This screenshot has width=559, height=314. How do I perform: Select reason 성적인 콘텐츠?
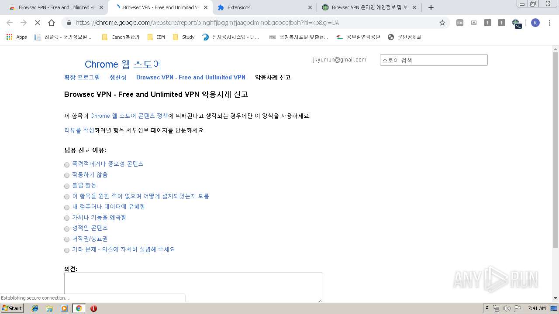(67, 229)
